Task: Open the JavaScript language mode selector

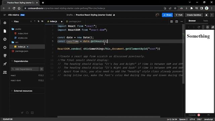Action: [x=208, y=119]
